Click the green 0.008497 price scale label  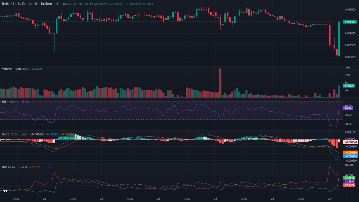point(350,22)
